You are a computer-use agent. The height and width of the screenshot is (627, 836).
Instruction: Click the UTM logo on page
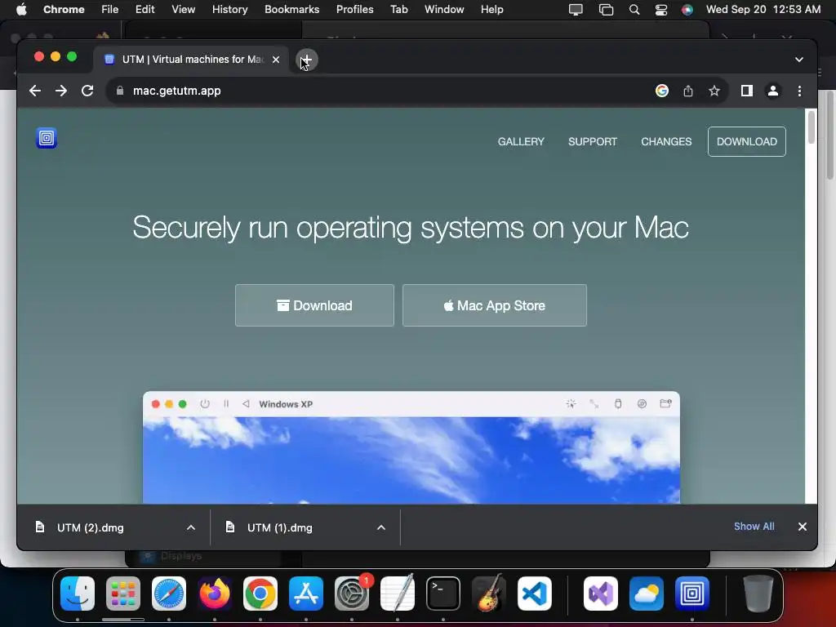click(x=47, y=138)
